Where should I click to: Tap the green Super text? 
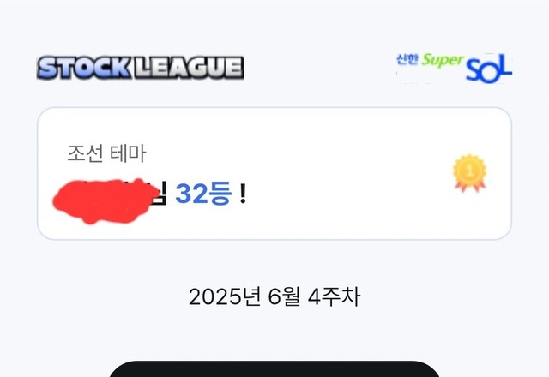443,60
